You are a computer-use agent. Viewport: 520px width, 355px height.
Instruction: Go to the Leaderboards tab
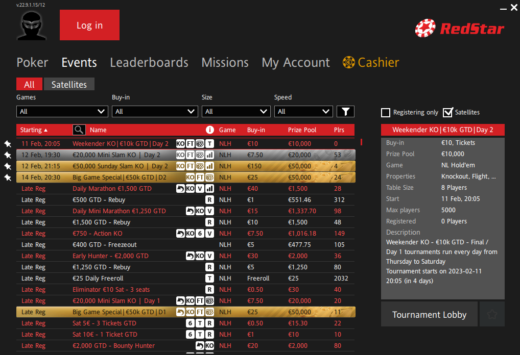pos(149,63)
